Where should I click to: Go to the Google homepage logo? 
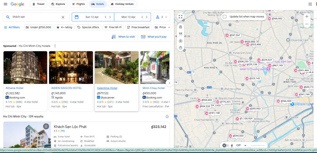coord(17,4)
